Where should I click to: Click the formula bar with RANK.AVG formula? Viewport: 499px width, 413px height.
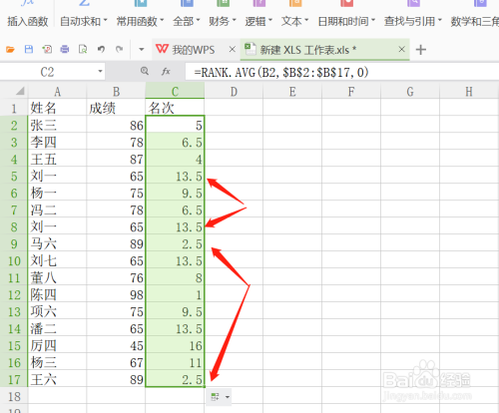tap(342, 72)
